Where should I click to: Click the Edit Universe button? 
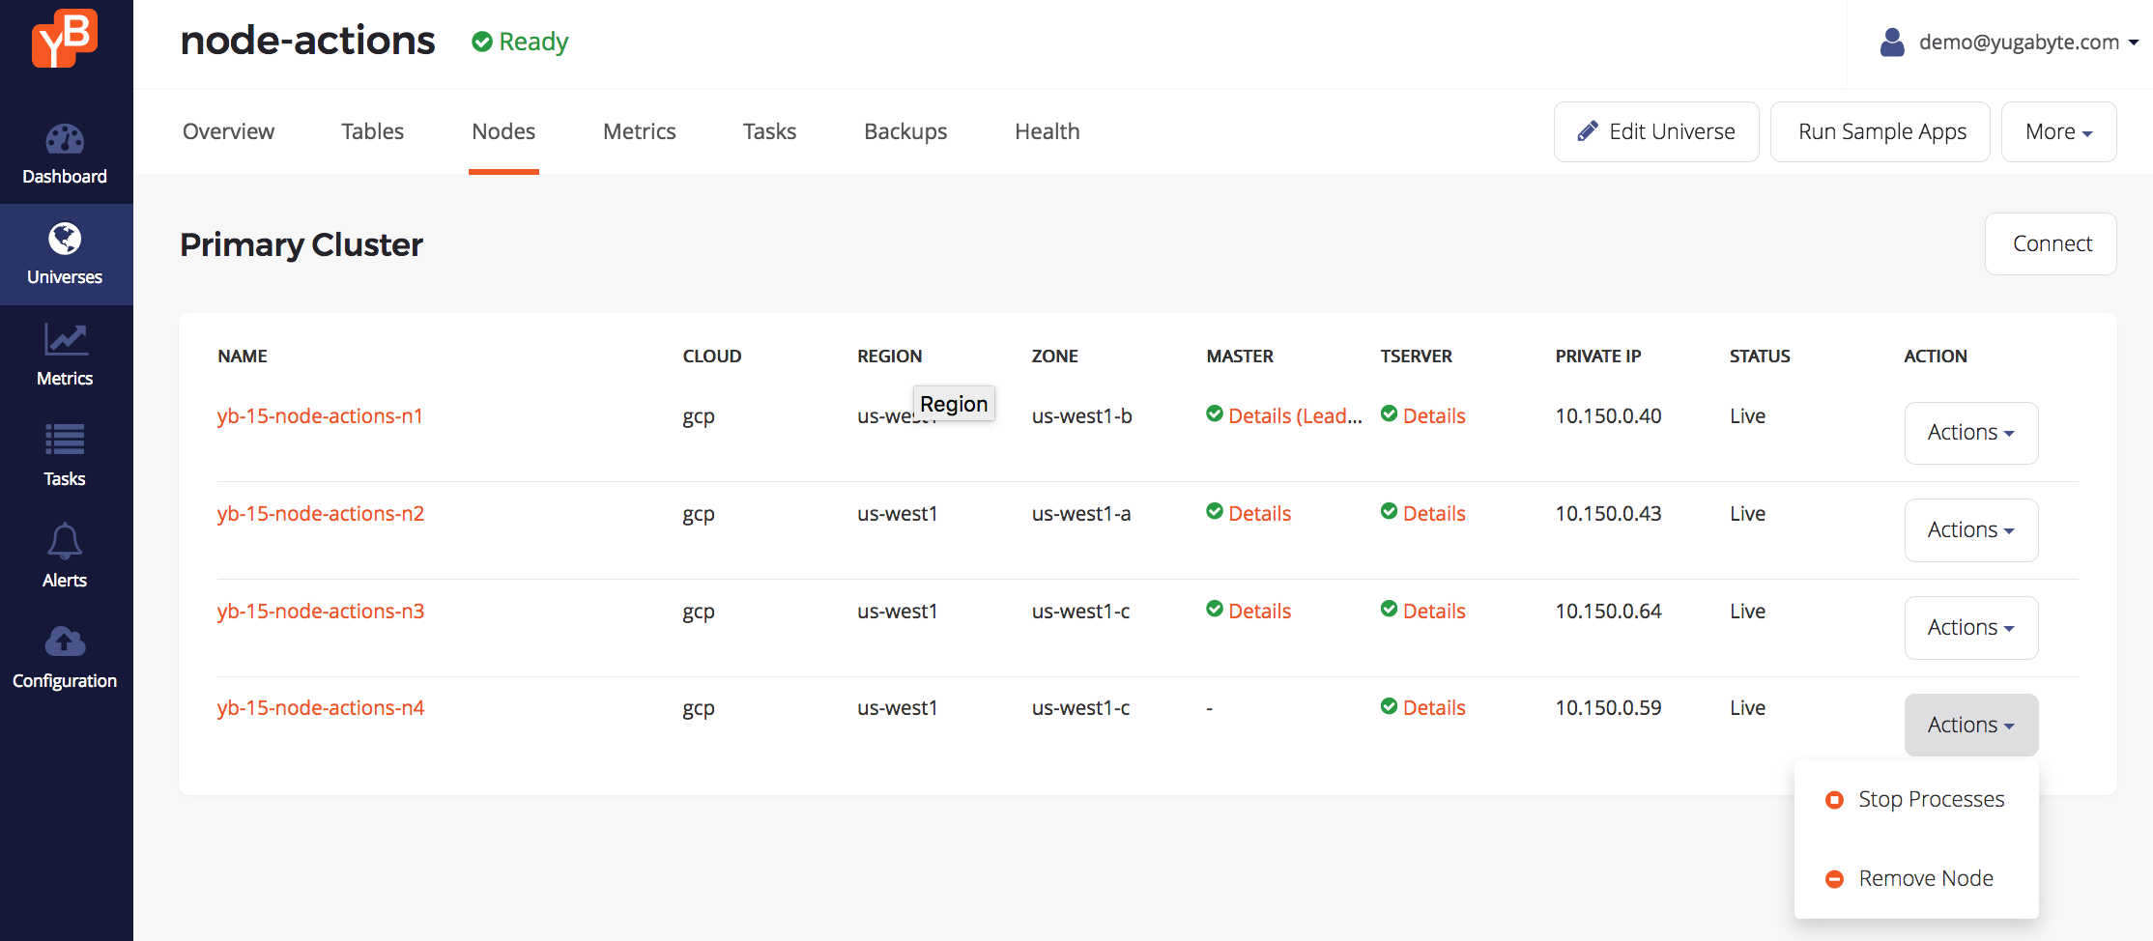pyautogui.click(x=1656, y=131)
